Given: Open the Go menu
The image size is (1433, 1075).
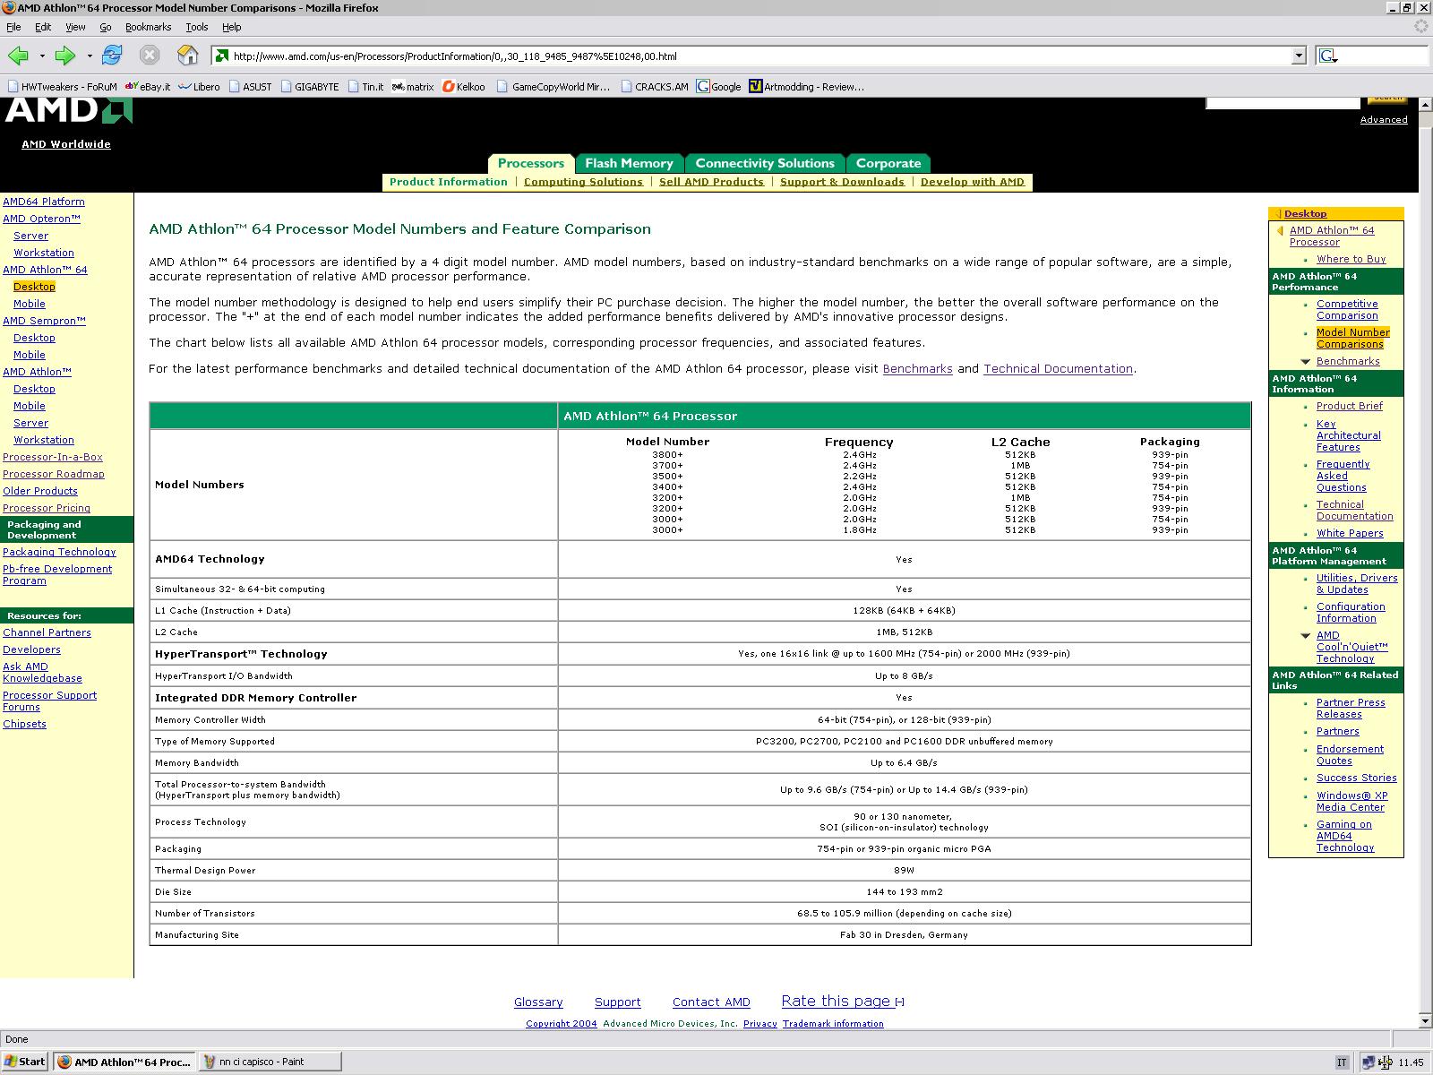Looking at the screenshot, I should pyautogui.click(x=106, y=27).
